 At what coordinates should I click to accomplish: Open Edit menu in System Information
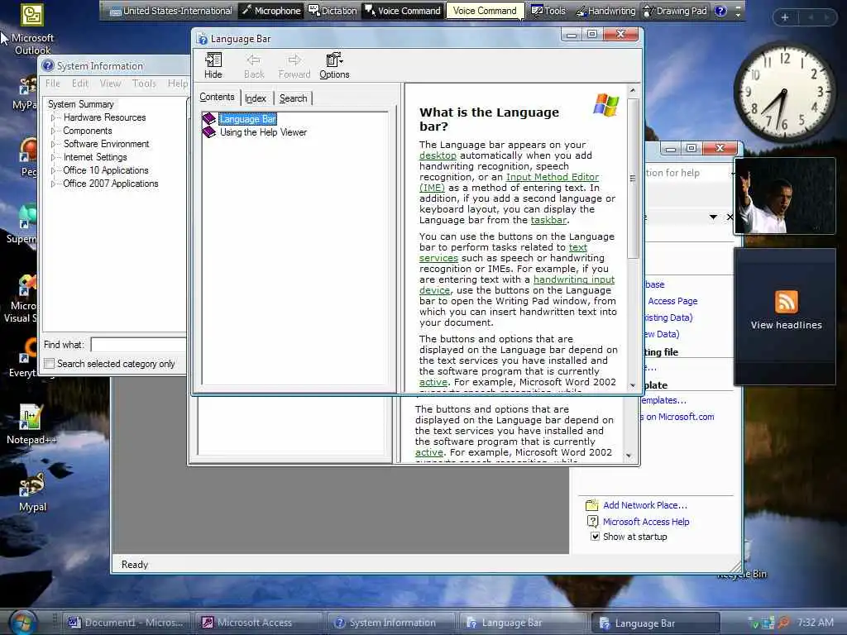point(80,84)
